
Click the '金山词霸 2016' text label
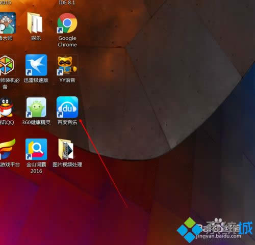pos(36,168)
